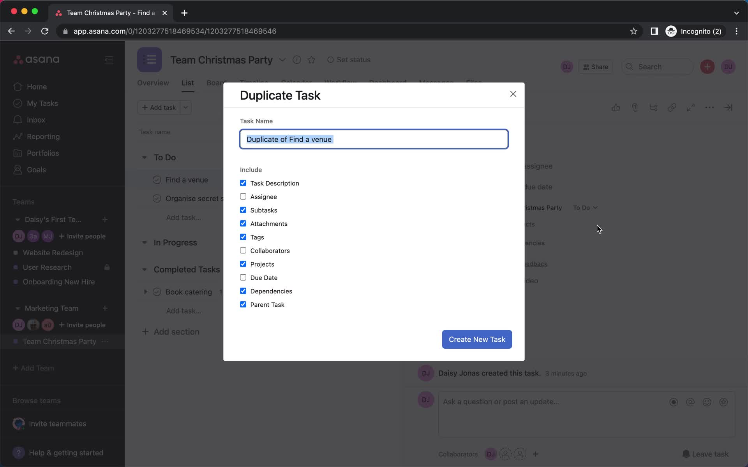Open Goals in the sidebar
The image size is (748, 467).
tap(36, 170)
